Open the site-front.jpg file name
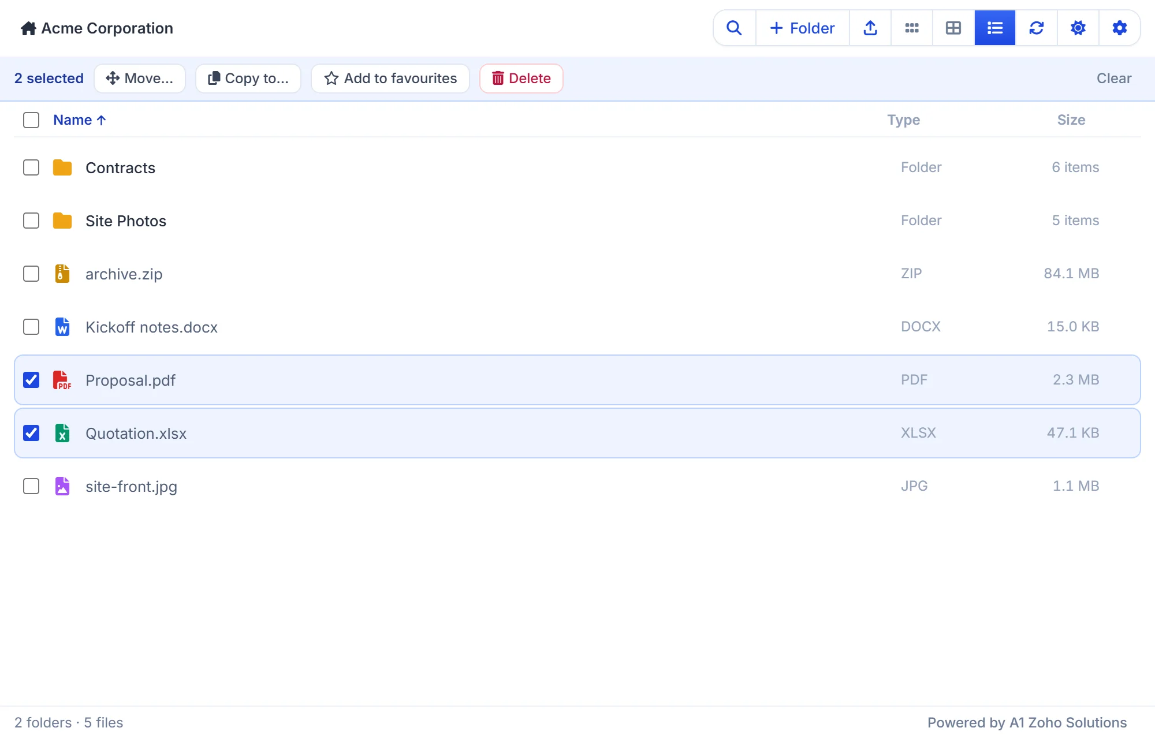 coord(132,487)
